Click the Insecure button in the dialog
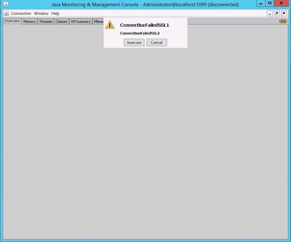Image resolution: width=291 pixels, height=242 pixels. click(134, 43)
